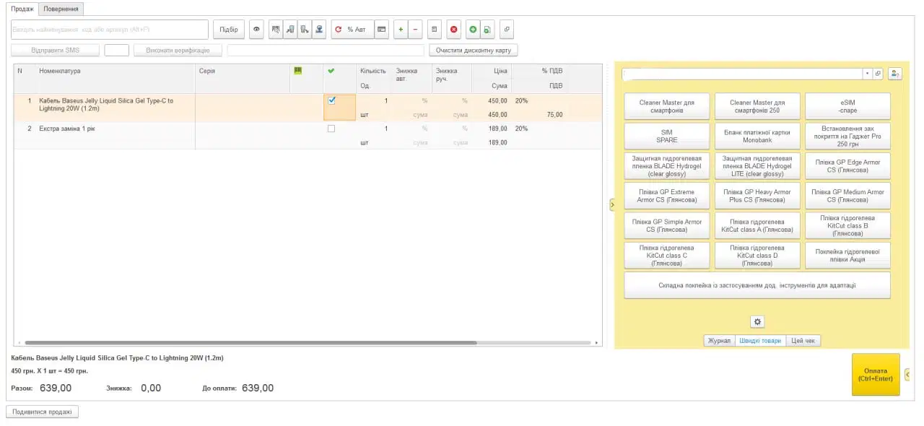Click the Підбір button

(x=229, y=30)
